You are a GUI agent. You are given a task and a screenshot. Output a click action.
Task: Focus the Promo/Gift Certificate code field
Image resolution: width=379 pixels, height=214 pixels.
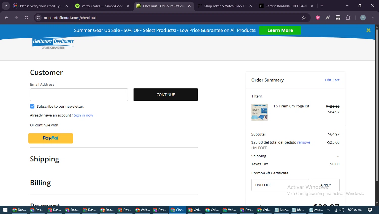[x=280, y=185]
